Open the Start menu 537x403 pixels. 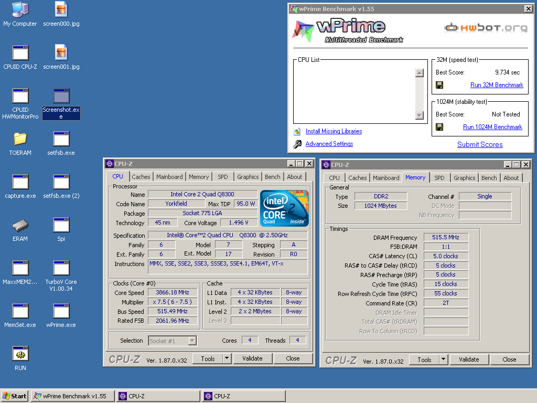tap(15, 396)
